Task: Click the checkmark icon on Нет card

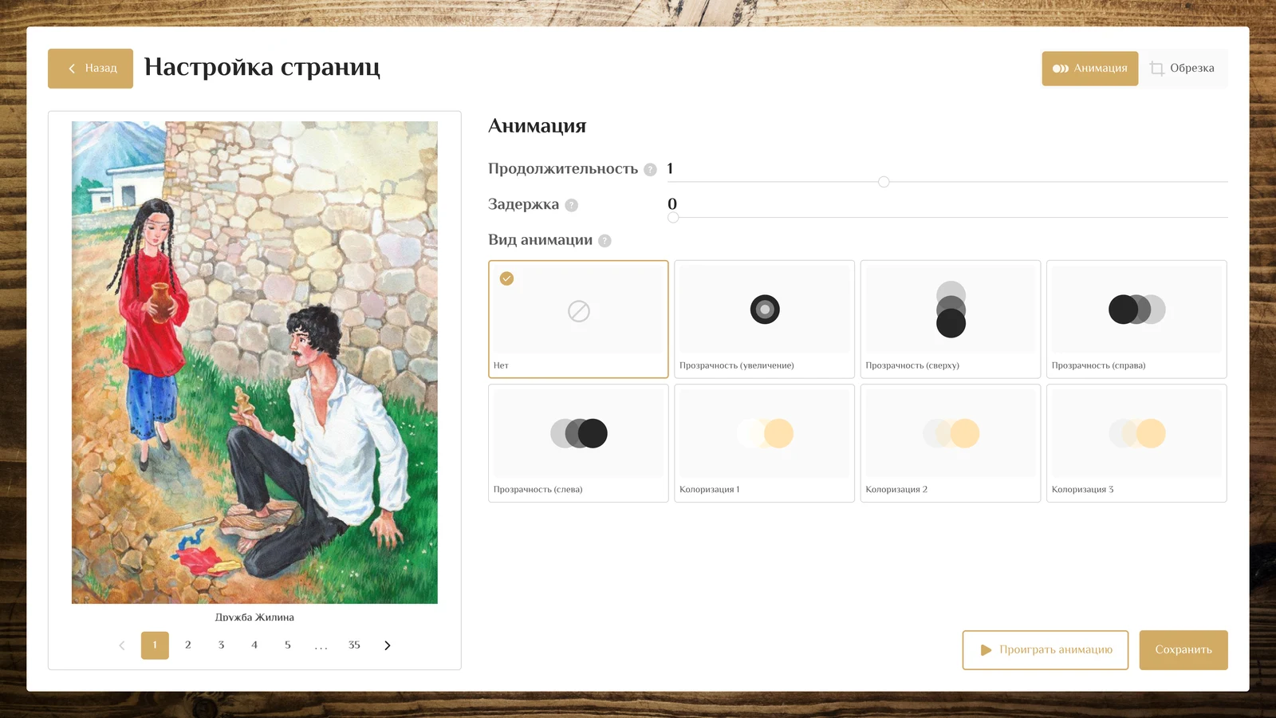Action: tap(506, 278)
